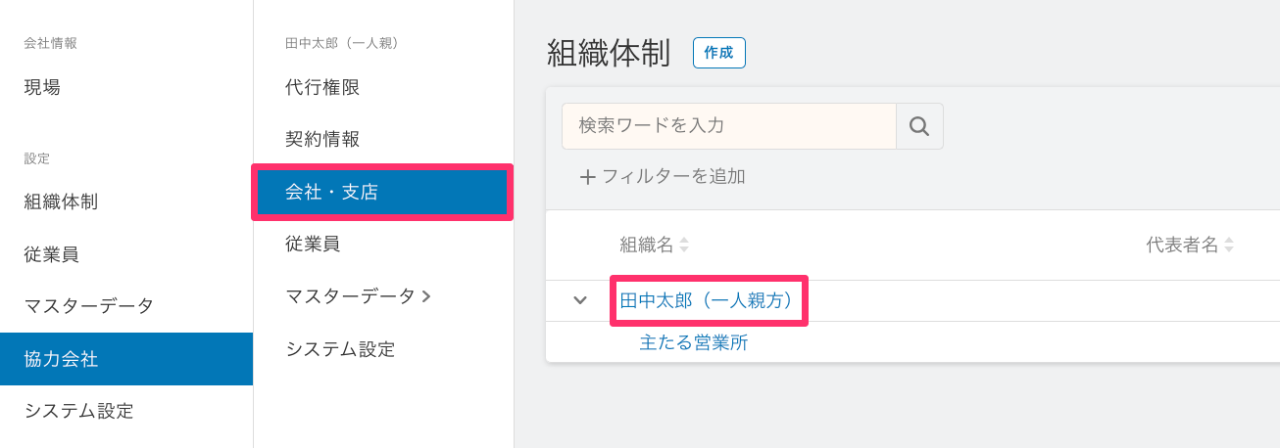The image size is (1280, 448).
Task: Sort by 組織名 column arrows
Action: 684,245
